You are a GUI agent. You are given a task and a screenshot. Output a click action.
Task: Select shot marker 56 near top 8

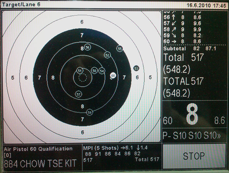pos(87,47)
